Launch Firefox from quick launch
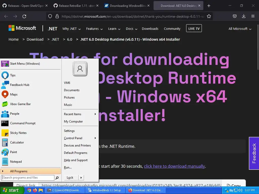This screenshot has height=194, width=259. tap(35, 190)
